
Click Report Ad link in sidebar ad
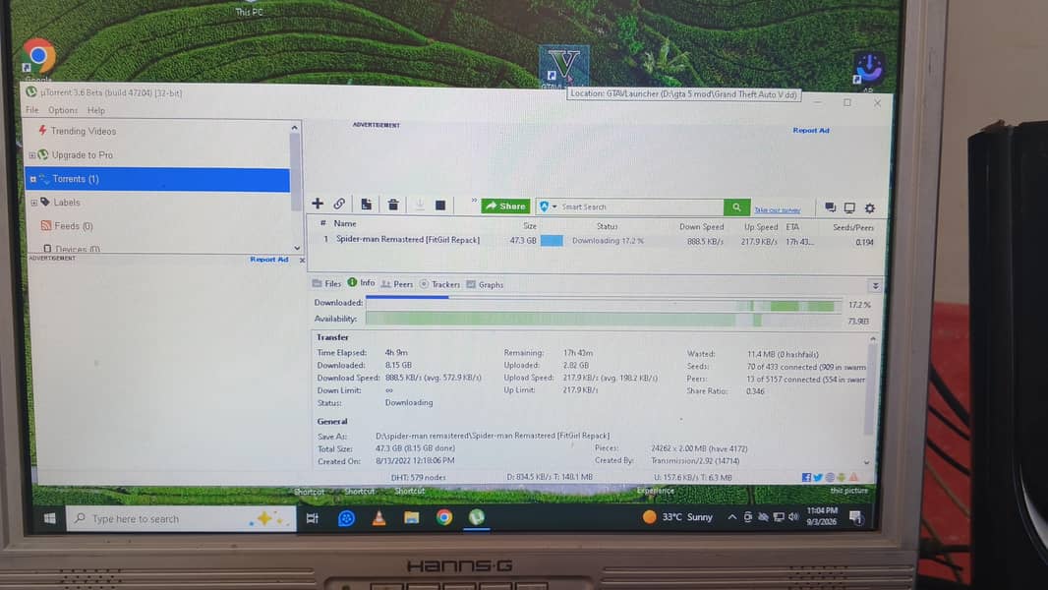(268, 260)
